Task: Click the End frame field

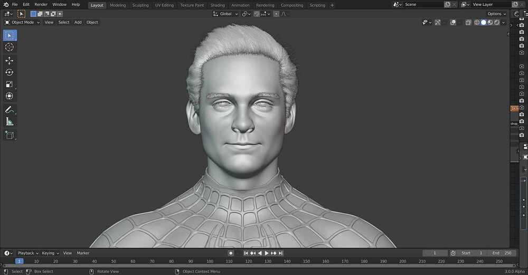Action: (502, 253)
